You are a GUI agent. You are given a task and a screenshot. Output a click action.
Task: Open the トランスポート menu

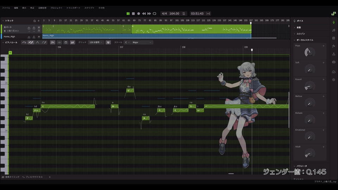(x=73, y=8)
